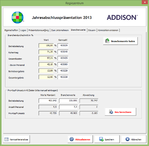Viewport: 149px width, 146px height.
Task: Click the '- davon Personal' row label
Action: [16, 65]
